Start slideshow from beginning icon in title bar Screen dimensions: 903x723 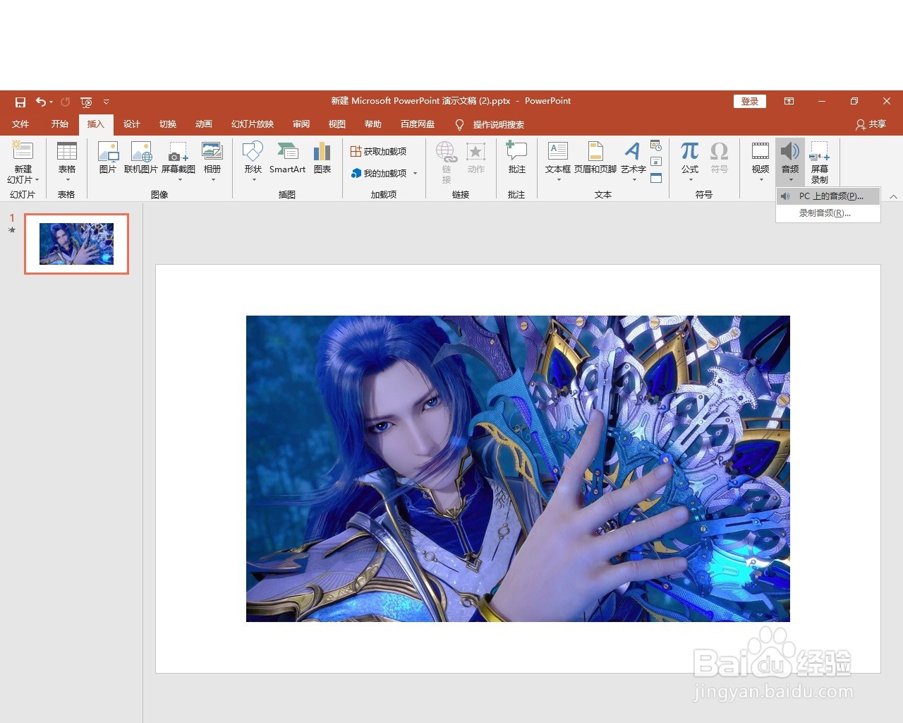coord(86,102)
